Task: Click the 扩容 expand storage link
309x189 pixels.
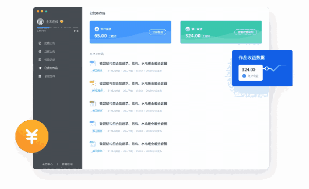Action: pos(76,31)
